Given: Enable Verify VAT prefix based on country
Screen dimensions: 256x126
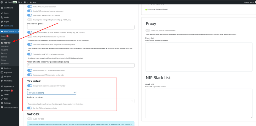Looking at the screenshot, I should pos(30,37).
